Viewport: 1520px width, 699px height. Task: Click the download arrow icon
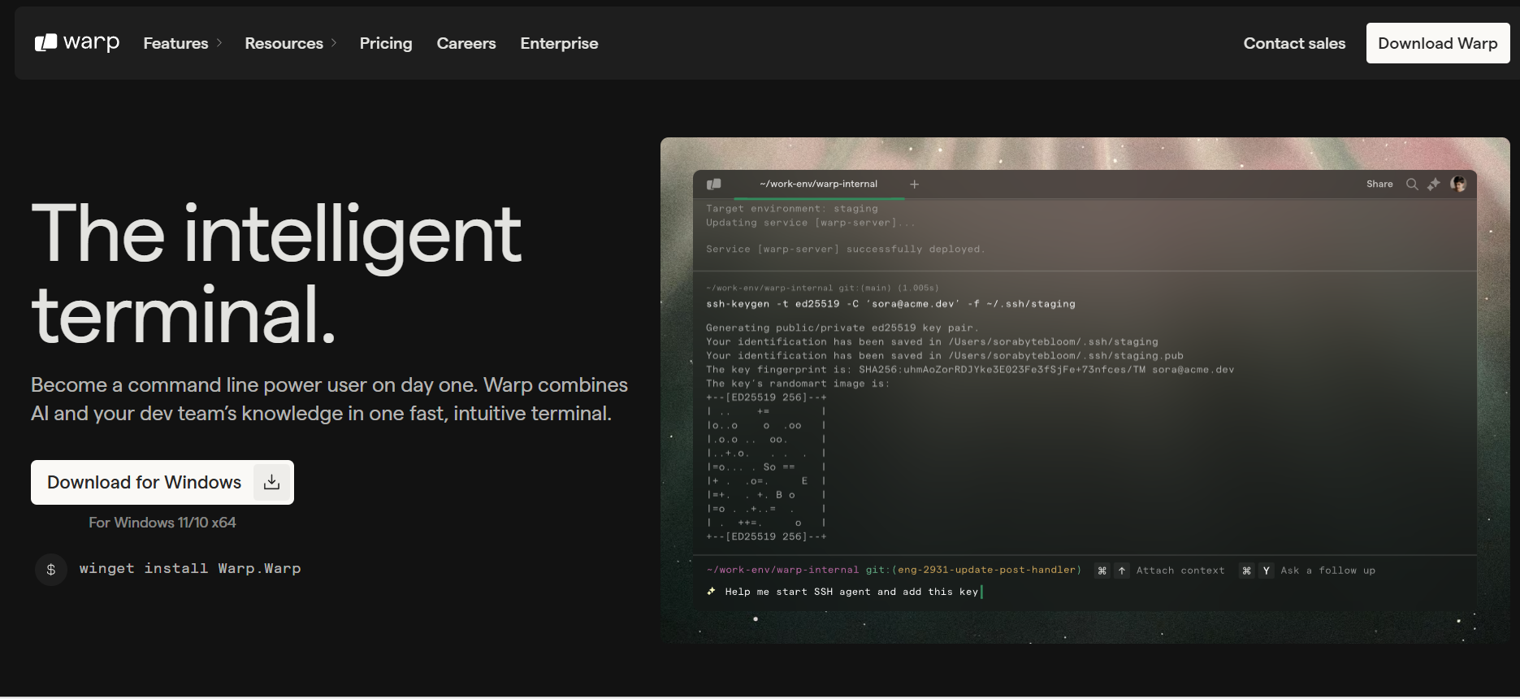coord(272,482)
